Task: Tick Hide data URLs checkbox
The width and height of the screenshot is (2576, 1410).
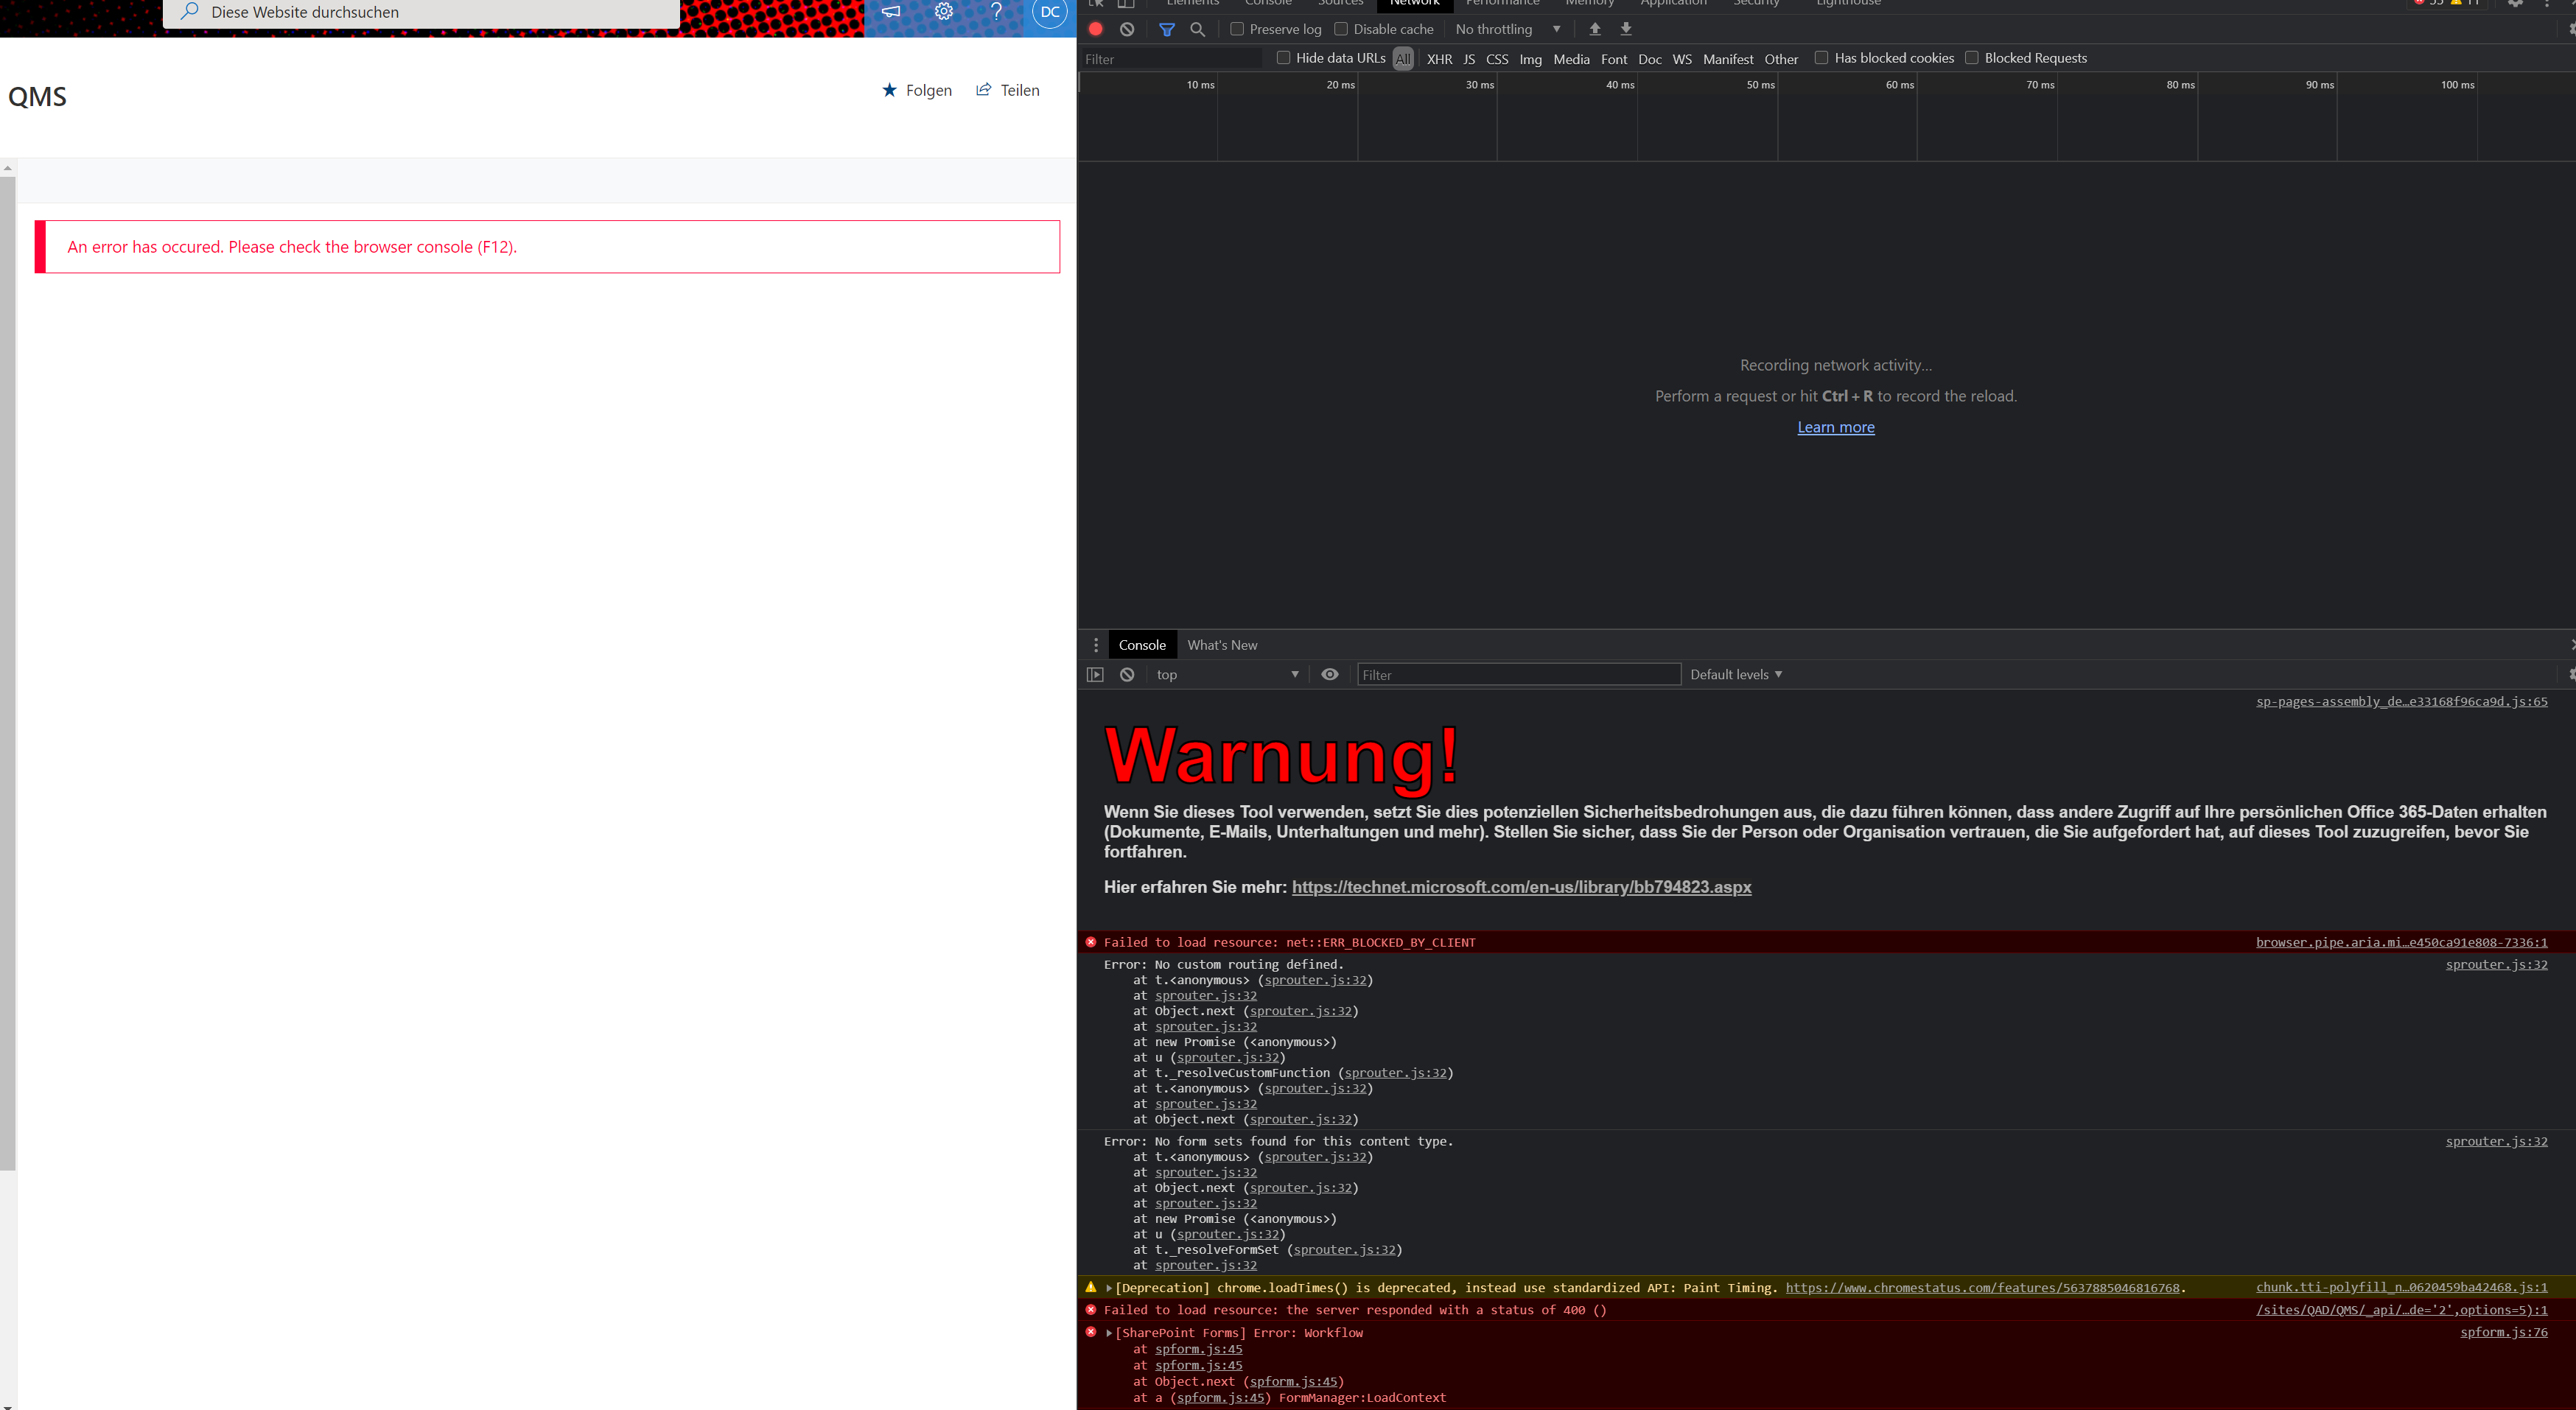Action: tap(1283, 58)
